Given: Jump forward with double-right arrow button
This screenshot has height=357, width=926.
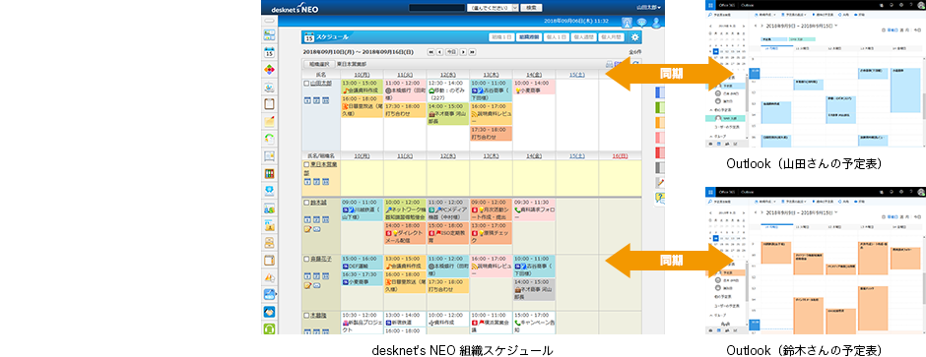Looking at the screenshot, I should click(472, 52).
